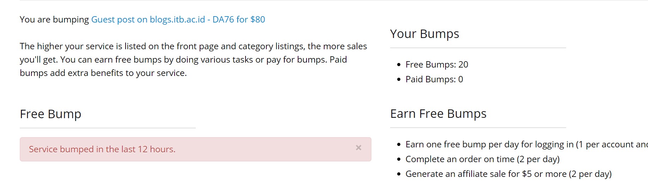The height and width of the screenshot is (185, 648).
Task: Click the 'Complete an order on time' item
Action: [482, 159]
